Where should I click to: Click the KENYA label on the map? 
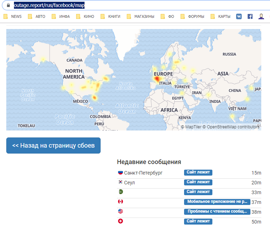point(185,118)
